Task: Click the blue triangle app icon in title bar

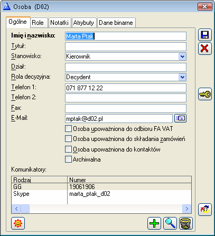Action: [x=7, y=7]
